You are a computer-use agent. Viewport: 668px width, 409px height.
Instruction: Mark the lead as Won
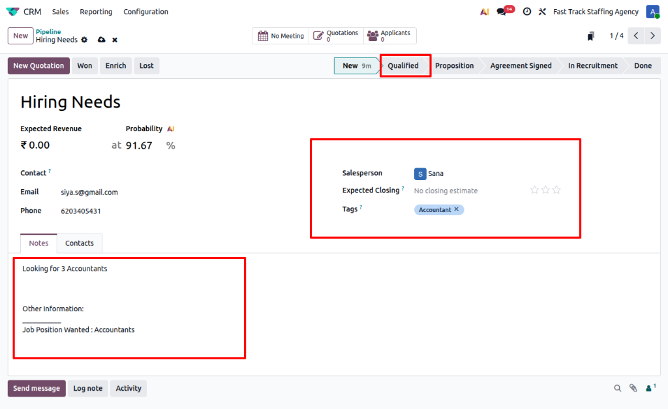pos(85,65)
